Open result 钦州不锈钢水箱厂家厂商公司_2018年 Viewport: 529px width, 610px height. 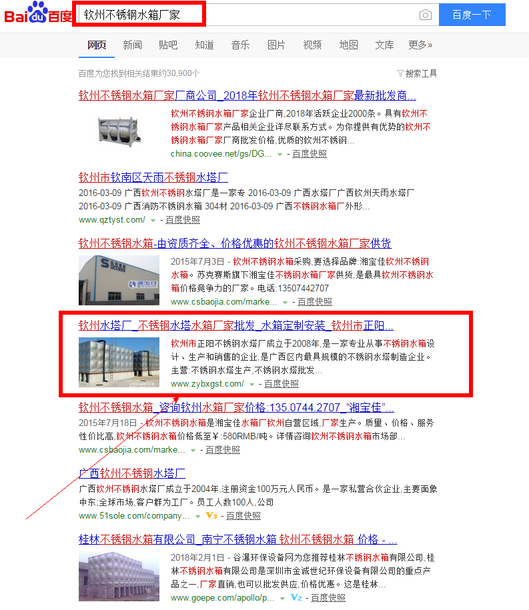pos(247,96)
